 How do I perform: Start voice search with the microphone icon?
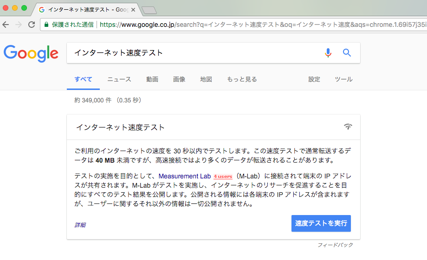pyautogui.click(x=328, y=52)
